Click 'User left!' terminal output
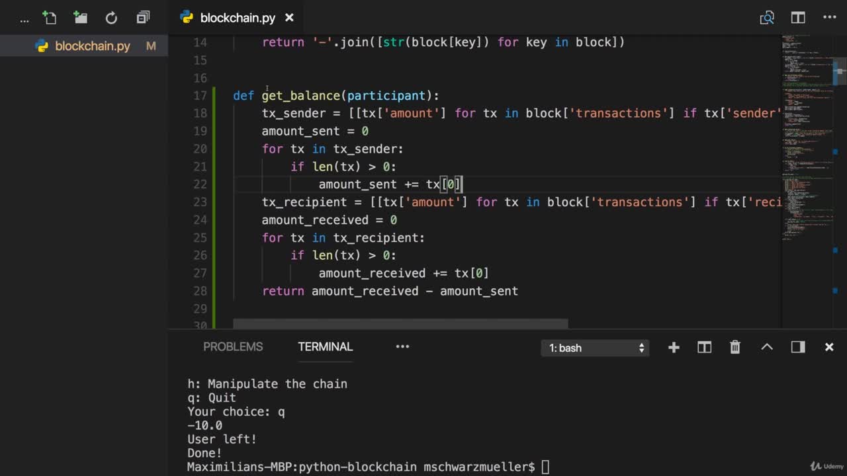The height and width of the screenshot is (476, 847). click(222, 439)
